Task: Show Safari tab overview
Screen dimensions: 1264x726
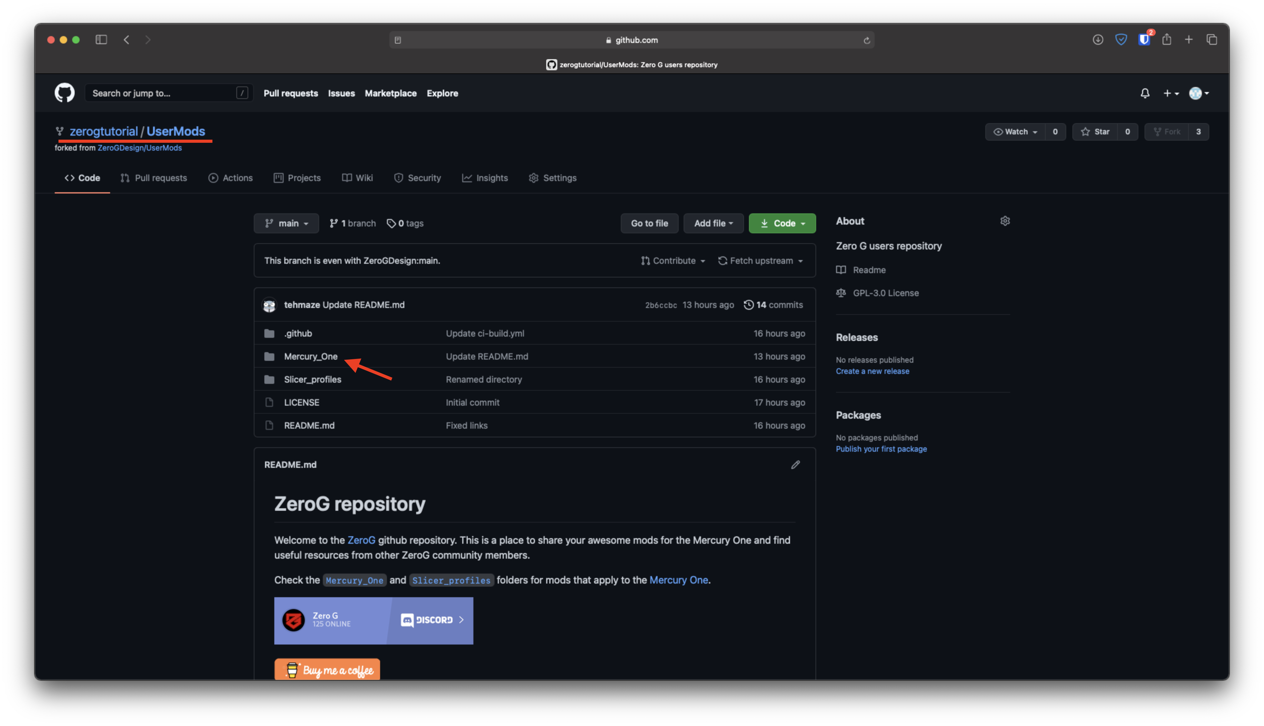Action: pyautogui.click(x=1212, y=40)
